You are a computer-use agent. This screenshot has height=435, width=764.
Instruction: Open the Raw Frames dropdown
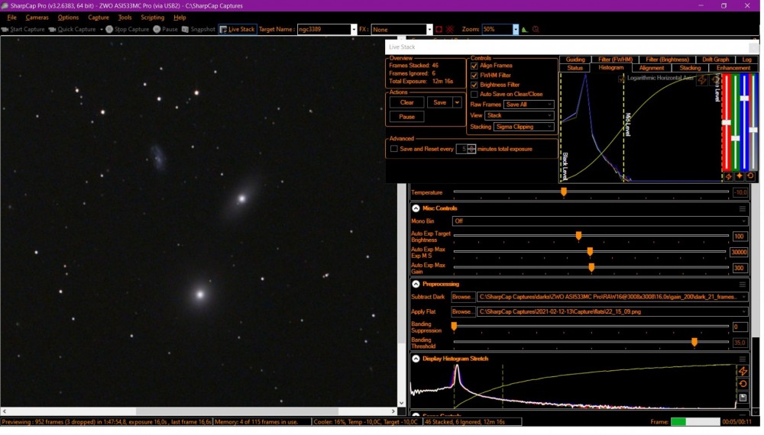(x=529, y=105)
